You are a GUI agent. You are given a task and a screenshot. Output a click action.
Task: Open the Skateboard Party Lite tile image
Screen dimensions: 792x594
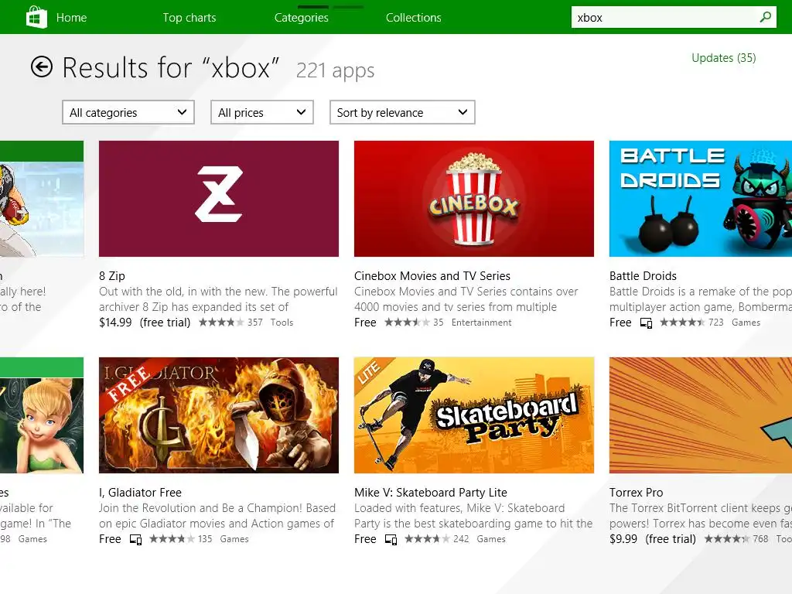pyautogui.click(x=474, y=415)
